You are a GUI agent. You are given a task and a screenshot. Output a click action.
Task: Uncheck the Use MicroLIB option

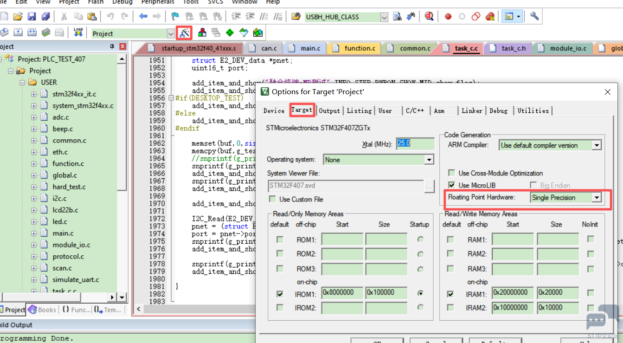click(451, 185)
